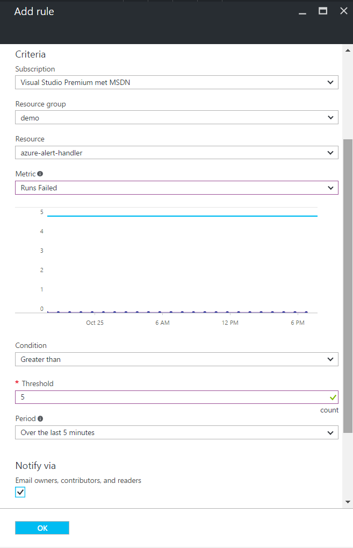353x548 pixels.
Task: Change the Condition dropdown Greater than
Action: click(177, 359)
